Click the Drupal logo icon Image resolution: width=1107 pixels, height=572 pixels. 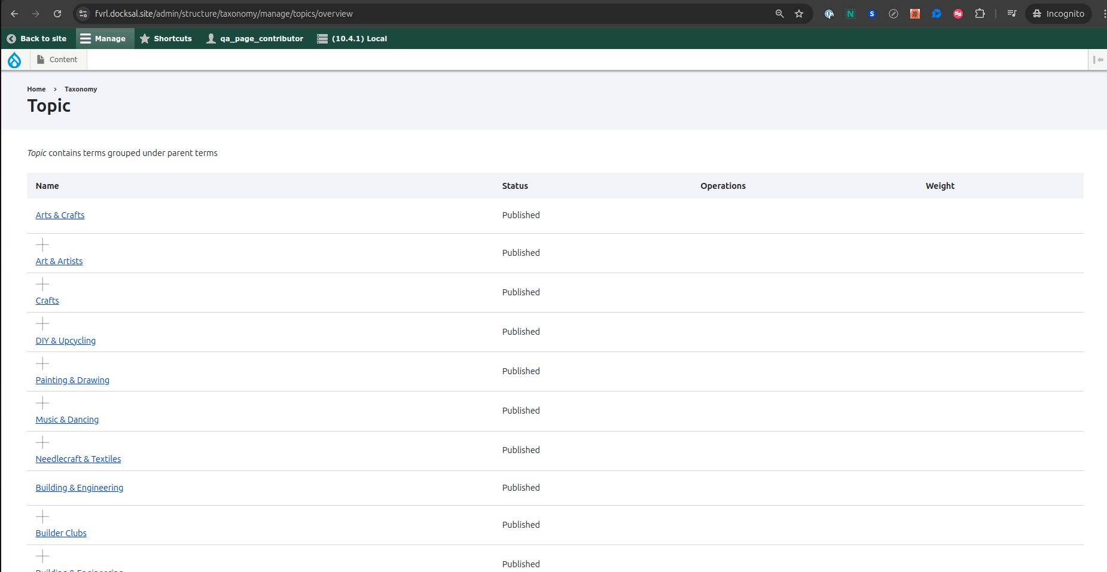coord(14,59)
